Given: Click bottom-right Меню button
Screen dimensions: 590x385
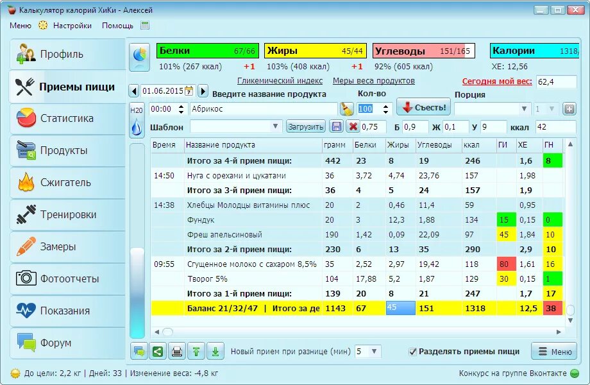Looking at the screenshot, I should click(554, 352).
